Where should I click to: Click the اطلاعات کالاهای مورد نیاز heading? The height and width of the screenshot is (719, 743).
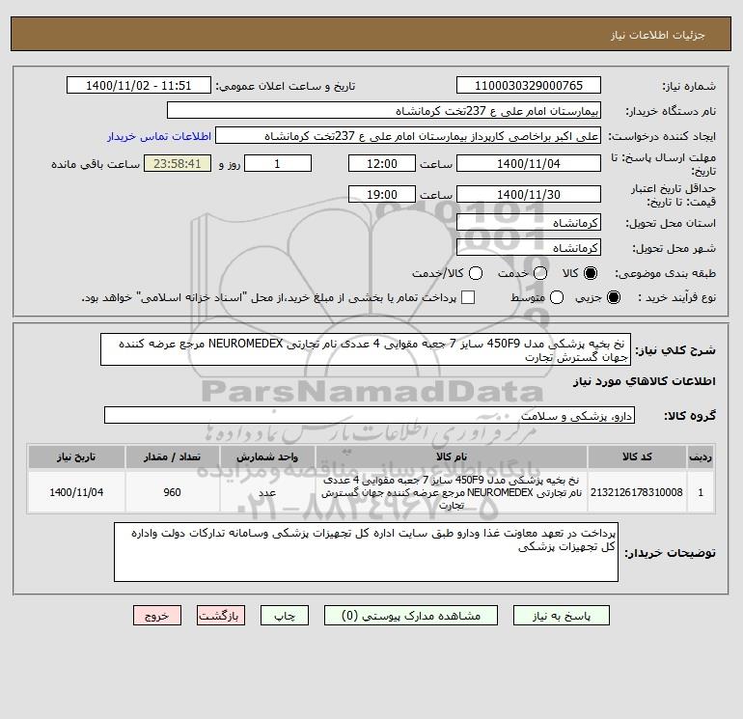pyautogui.click(x=645, y=381)
